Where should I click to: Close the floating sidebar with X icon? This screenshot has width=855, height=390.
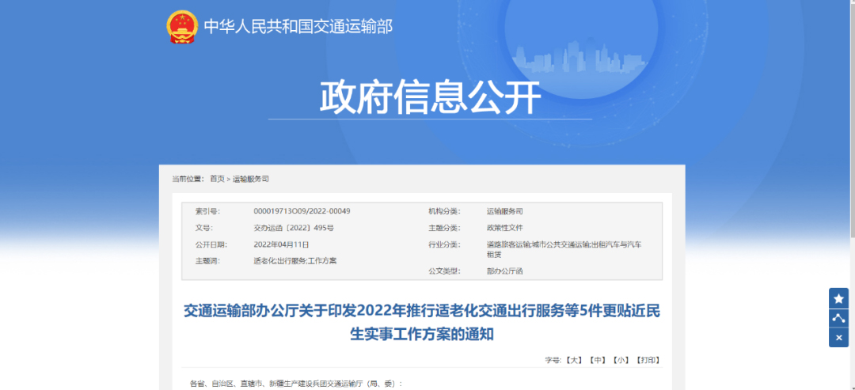pos(838,338)
